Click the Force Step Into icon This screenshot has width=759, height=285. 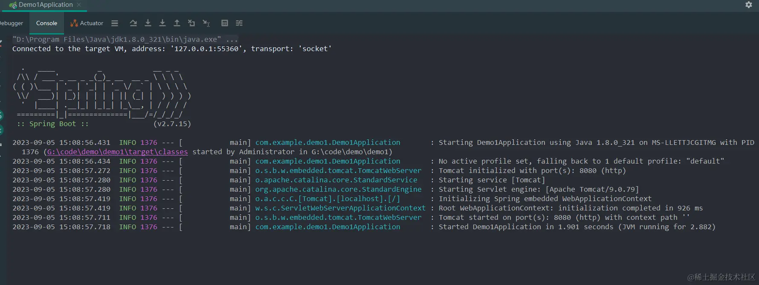tap(162, 23)
